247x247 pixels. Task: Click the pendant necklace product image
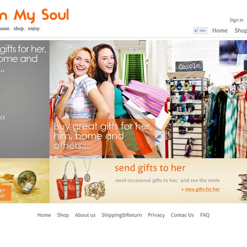point(87,170)
